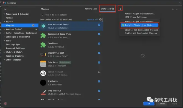The height and width of the screenshot is (108, 183).
Task: Click the Update all link
Action: pos(93,20)
